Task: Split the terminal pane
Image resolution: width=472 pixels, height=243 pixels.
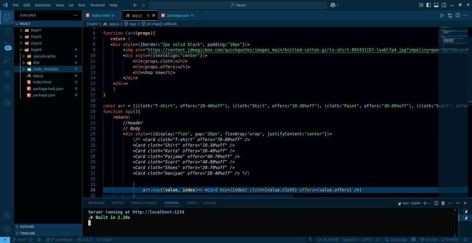Action: 436,203
